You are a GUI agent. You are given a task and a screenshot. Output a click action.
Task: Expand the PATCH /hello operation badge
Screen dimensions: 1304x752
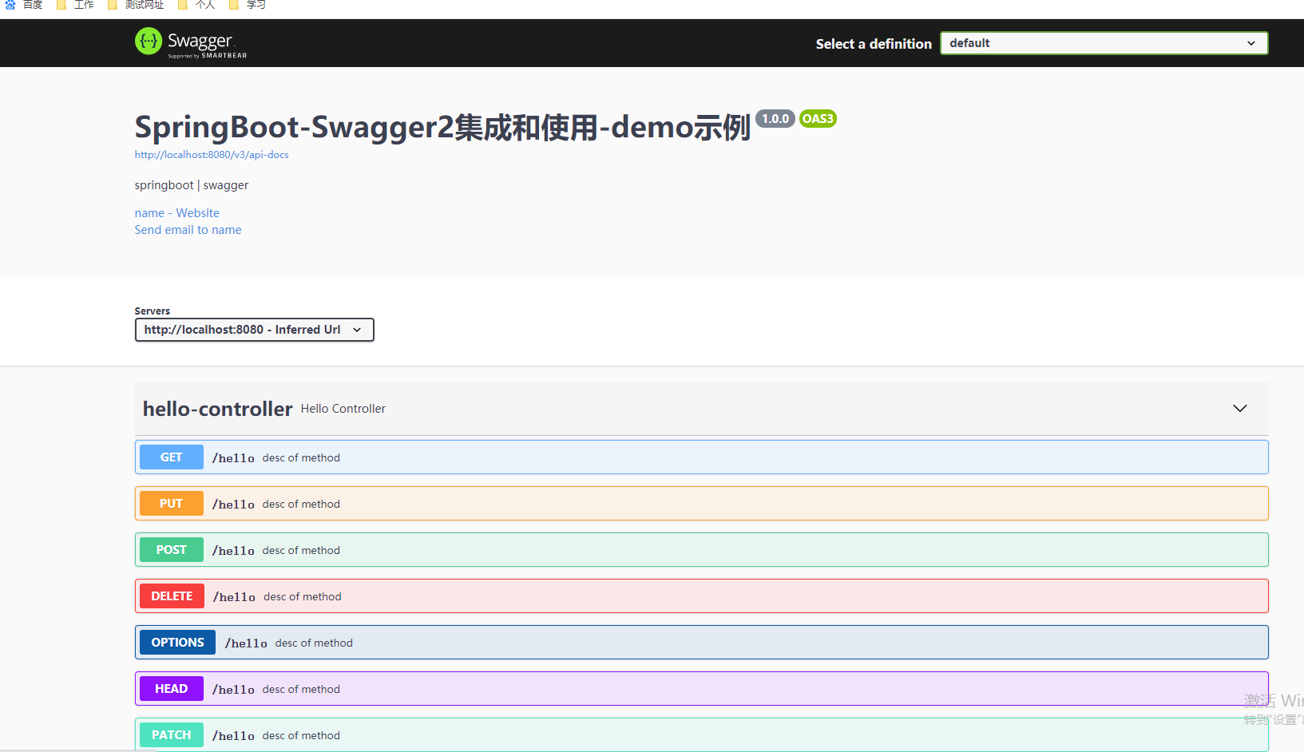click(171, 735)
